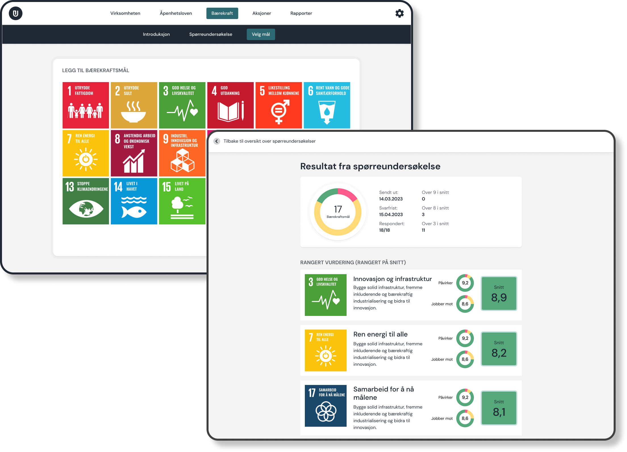Image resolution: width=627 pixels, height=452 pixels.
Task: Open the Aksjoner menu item
Action: [262, 13]
